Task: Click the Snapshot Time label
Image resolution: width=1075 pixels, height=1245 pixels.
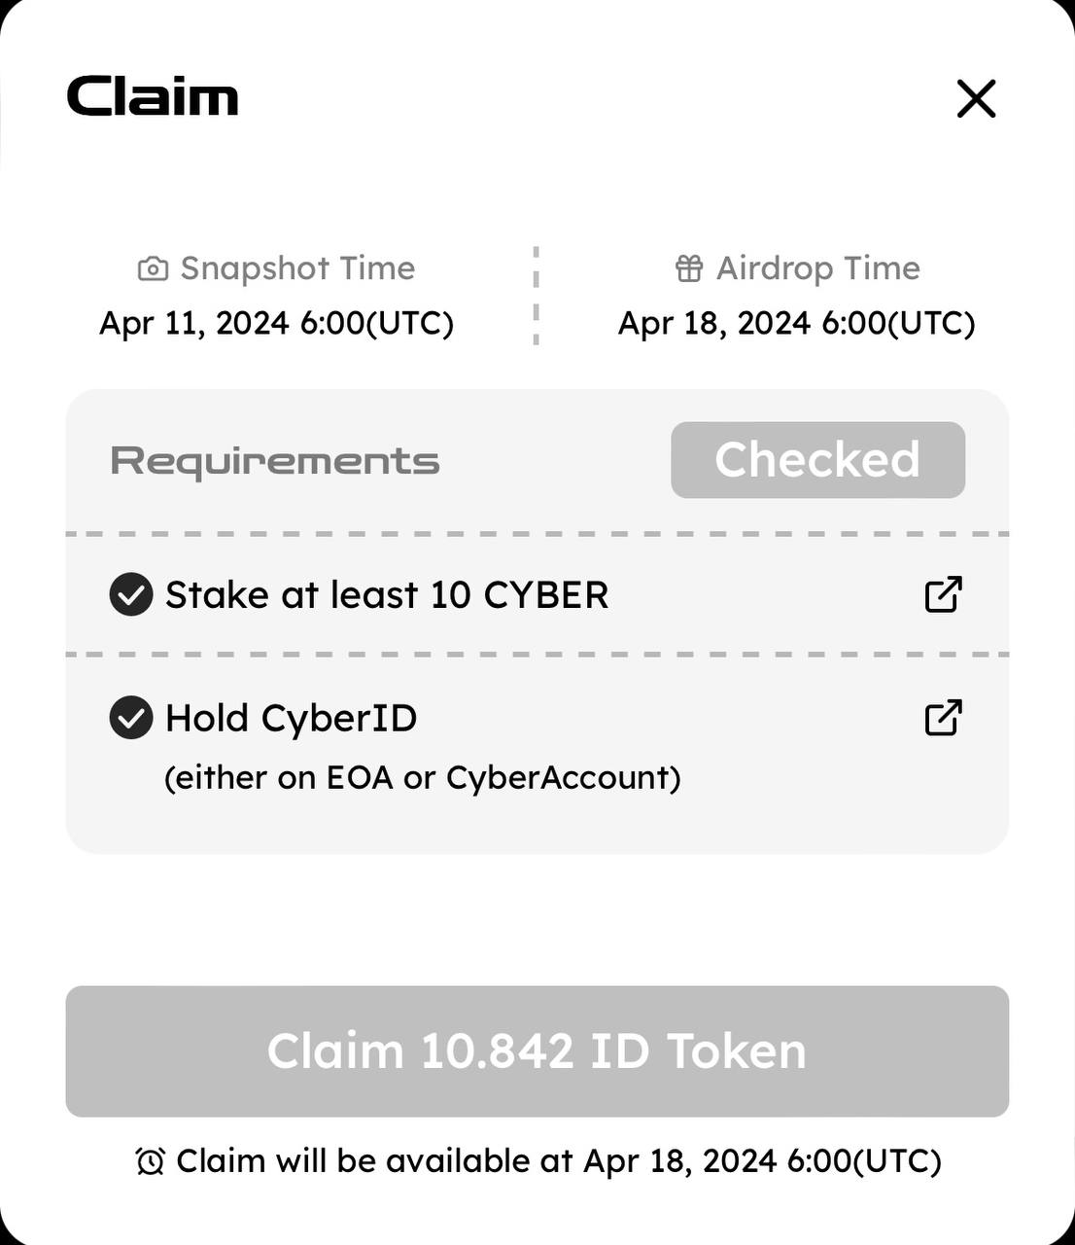Action: (x=297, y=268)
